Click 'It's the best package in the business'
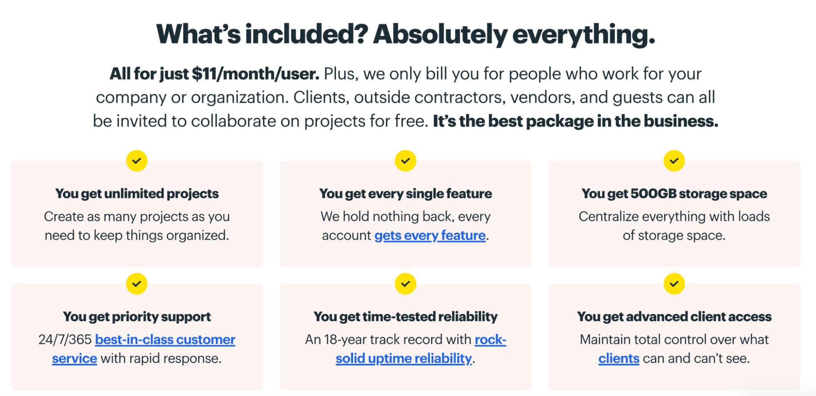 pyautogui.click(x=576, y=121)
